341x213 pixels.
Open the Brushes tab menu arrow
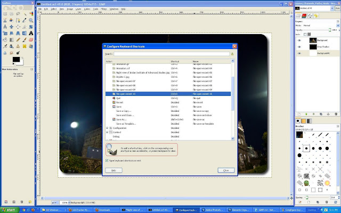click(x=338, y=126)
